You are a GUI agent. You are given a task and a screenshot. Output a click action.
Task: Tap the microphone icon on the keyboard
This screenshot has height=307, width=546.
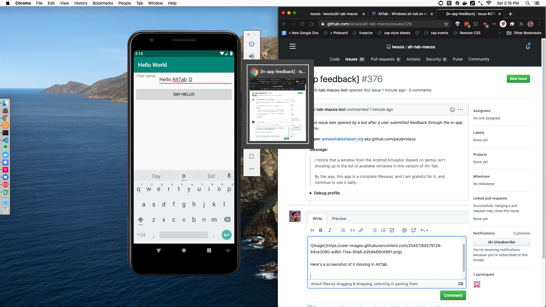[x=229, y=176]
